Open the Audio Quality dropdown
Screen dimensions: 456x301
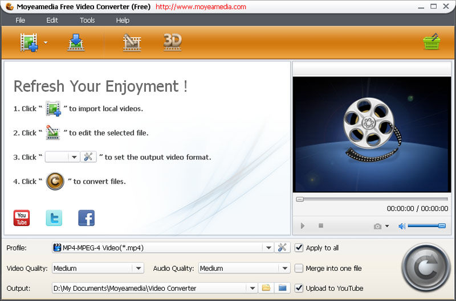[x=245, y=268]
